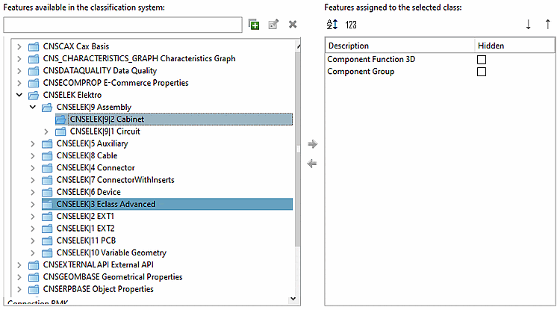The width and height of the screenshot is (560, 310).
Task: Expand the CNSELEK|8 Cable node
Action: [33, 155]
